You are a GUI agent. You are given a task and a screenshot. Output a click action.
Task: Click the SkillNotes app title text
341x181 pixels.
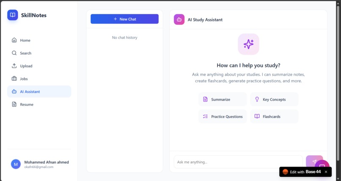click(34, 15)
